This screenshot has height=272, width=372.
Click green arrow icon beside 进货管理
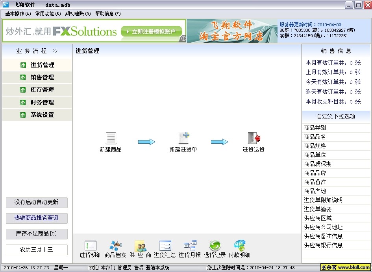23,65
